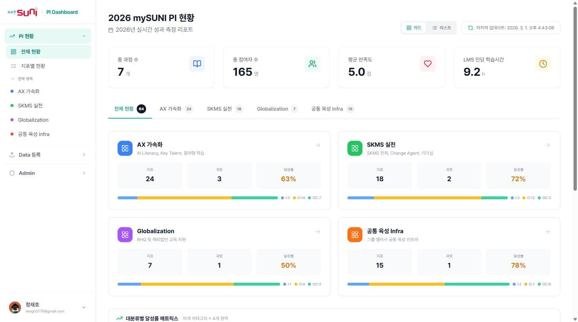Select the Globalization tab

pos(277,109)
